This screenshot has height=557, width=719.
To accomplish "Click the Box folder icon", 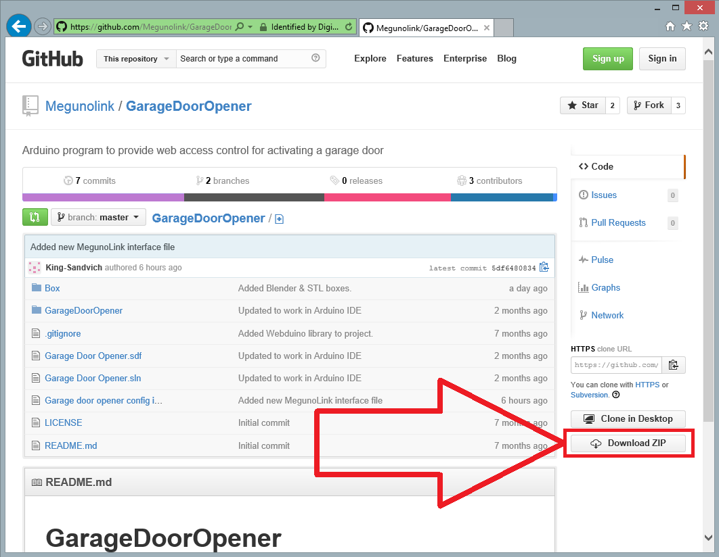I will point(37,287).
